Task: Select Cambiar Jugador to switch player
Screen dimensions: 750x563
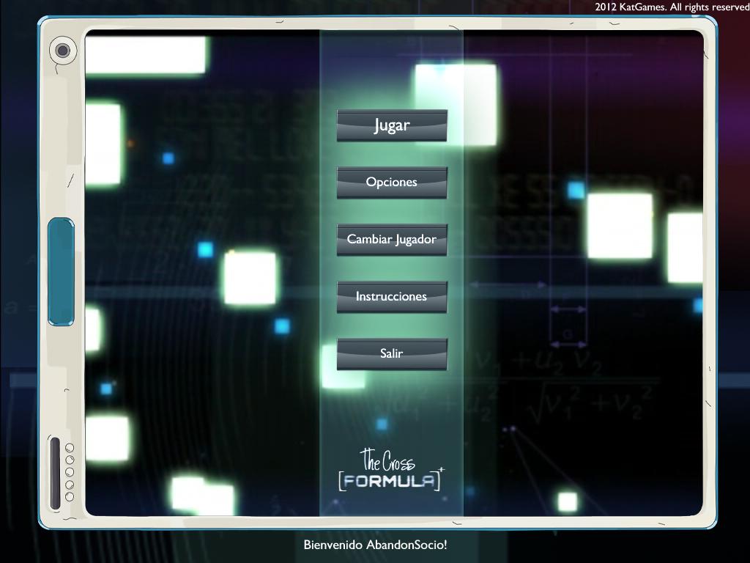Action: [x=392, y=240]
